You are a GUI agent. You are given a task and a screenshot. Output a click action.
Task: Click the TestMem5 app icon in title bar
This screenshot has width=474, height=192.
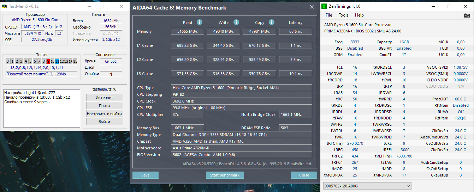coord(4,6)
